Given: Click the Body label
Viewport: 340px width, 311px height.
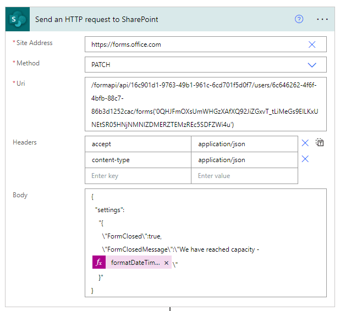Looking at the screenshot, I should point(20,195).
